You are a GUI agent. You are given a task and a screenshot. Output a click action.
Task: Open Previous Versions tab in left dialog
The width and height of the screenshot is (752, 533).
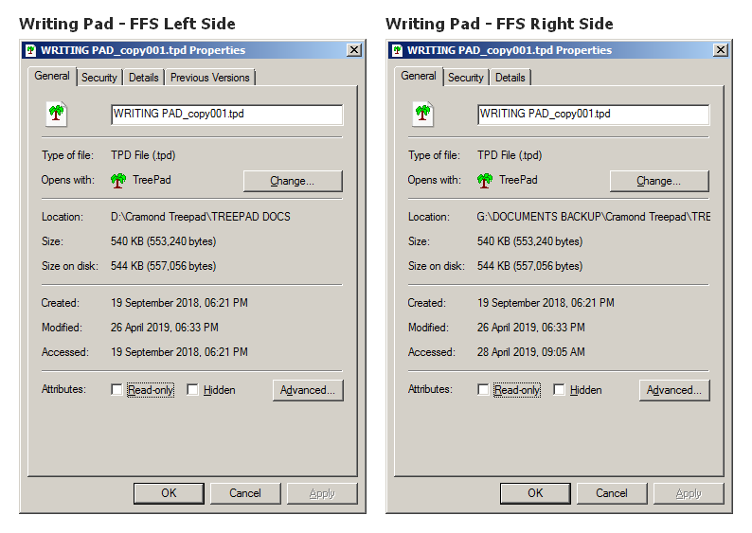tap(209, 78)
